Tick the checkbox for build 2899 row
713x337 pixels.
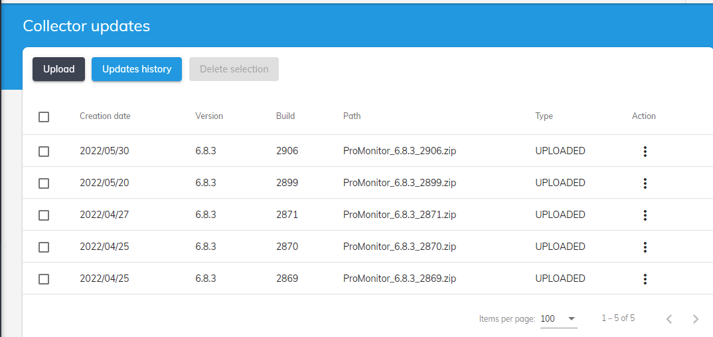pos(44,183)
